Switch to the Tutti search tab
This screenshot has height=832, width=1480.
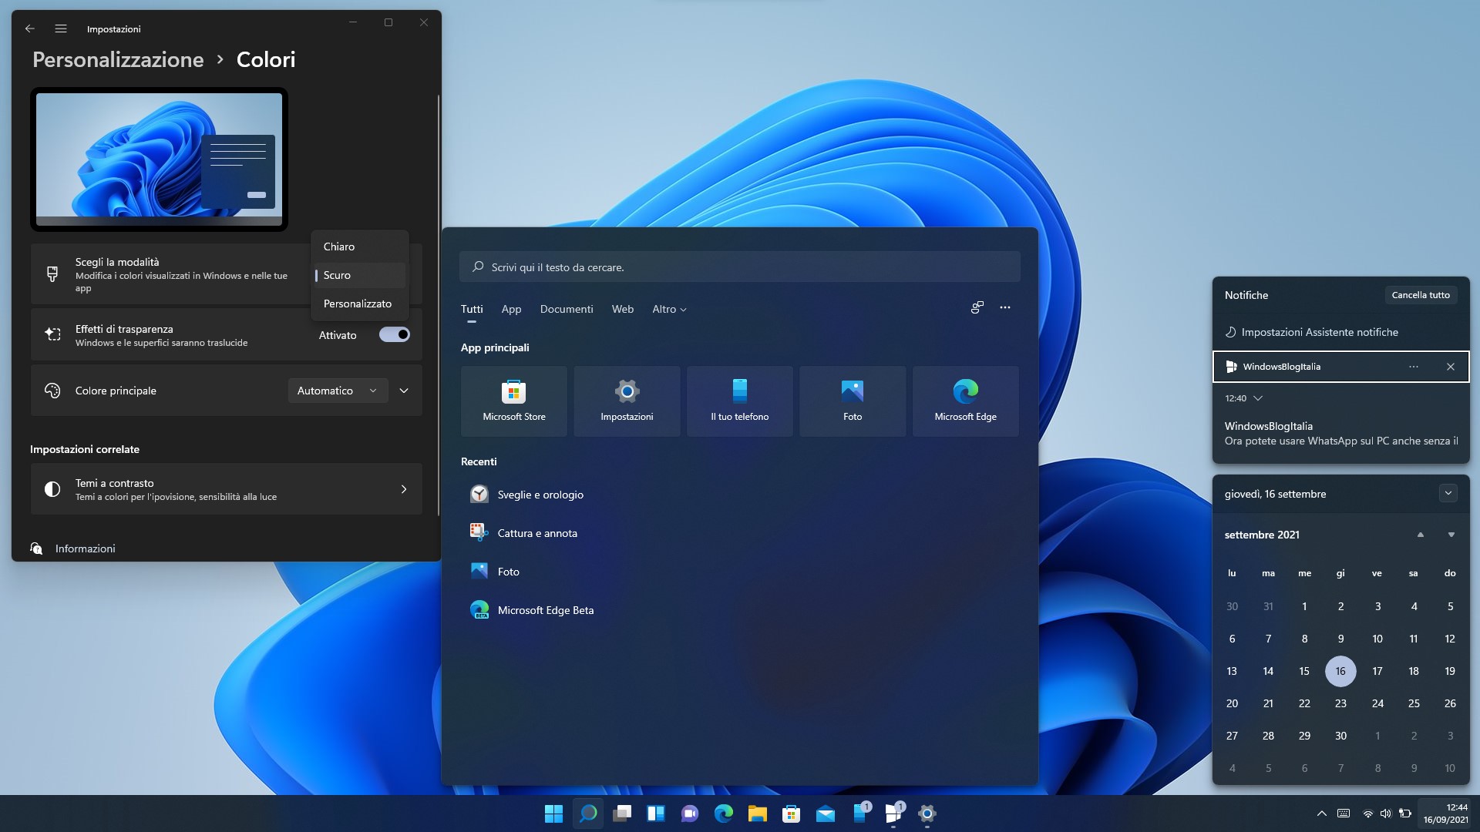(472, 309)
